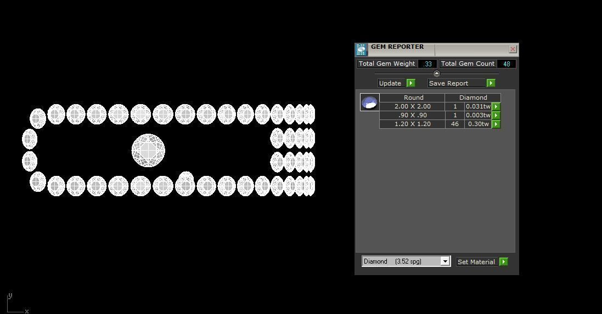This screenshot has width=602, height=314.
Task: Close the Gem Reporter panel
Action: click(513, 49)
